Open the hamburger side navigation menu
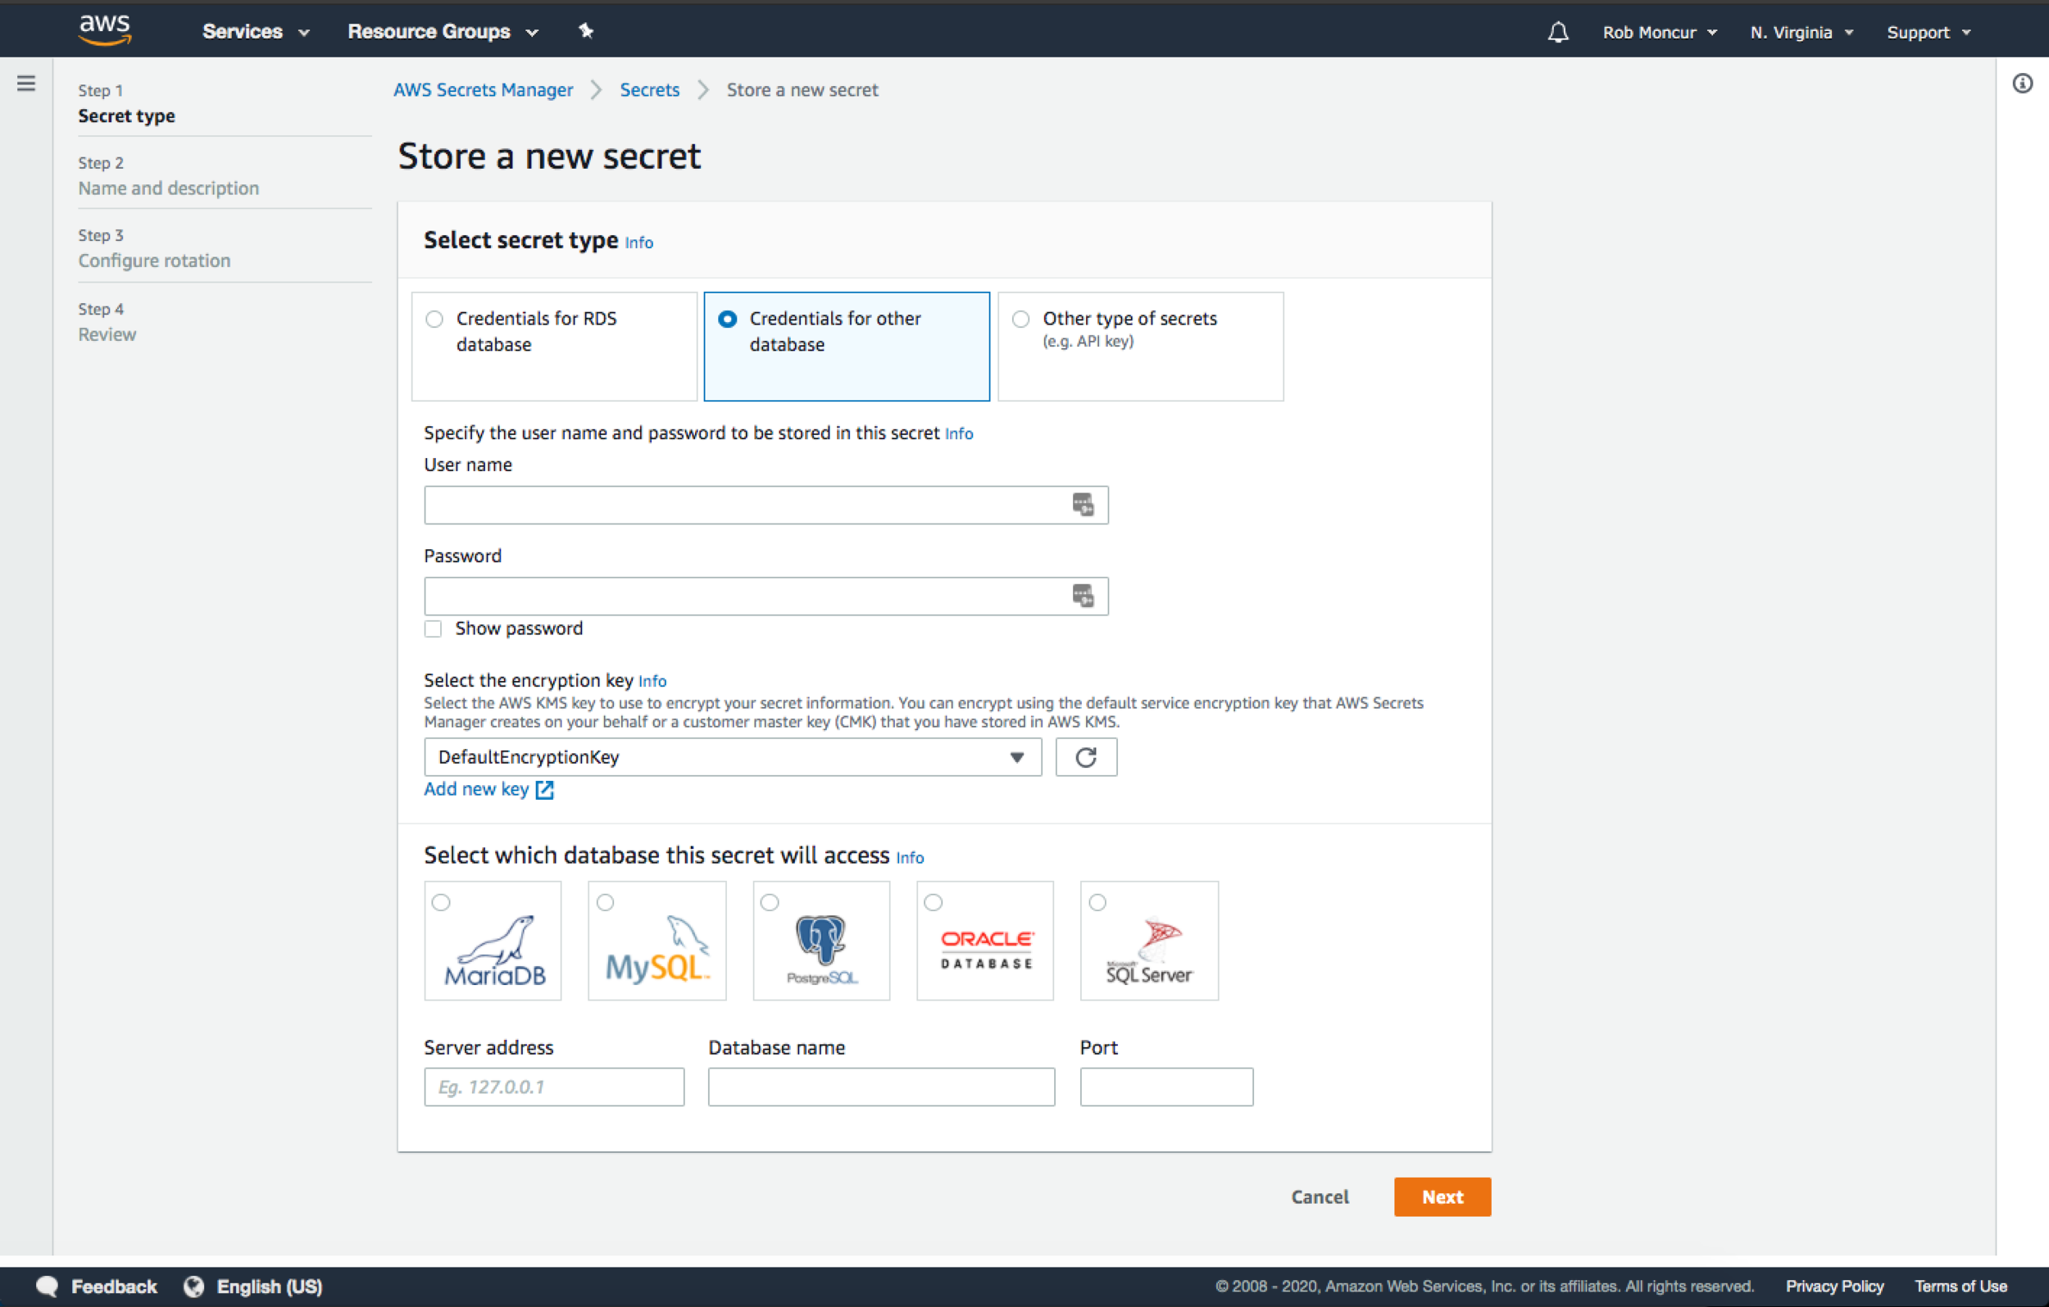 tap(26, 84)
